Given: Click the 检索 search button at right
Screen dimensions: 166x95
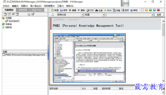Looking at the screenshot, I should point(159,15).
